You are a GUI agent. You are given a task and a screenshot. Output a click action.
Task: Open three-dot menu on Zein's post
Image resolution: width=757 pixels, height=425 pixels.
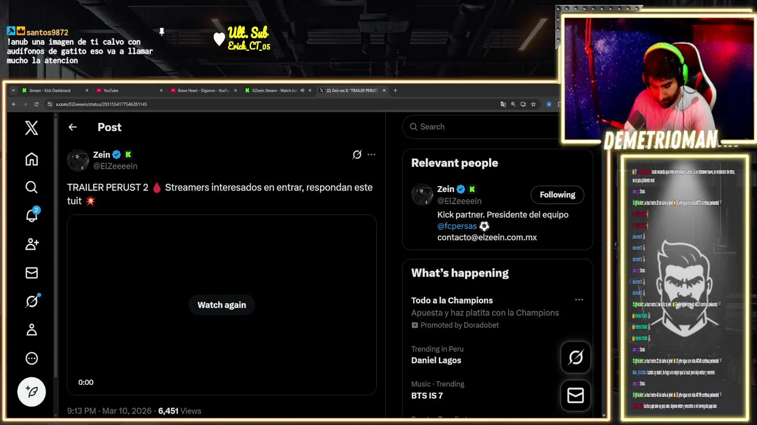[371, 155]
